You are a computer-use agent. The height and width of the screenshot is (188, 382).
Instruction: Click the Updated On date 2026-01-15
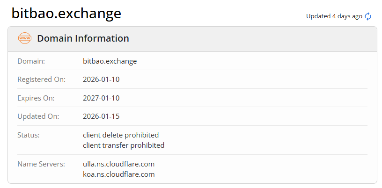(101, 116)
